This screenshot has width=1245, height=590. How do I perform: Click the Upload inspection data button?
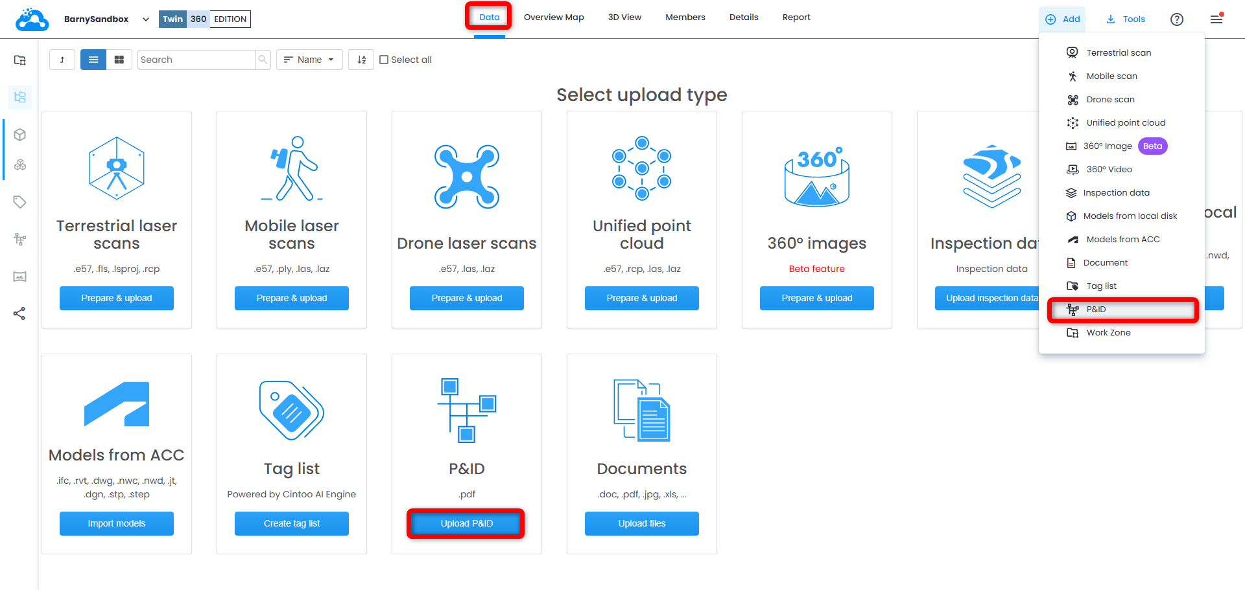(987, 298)
